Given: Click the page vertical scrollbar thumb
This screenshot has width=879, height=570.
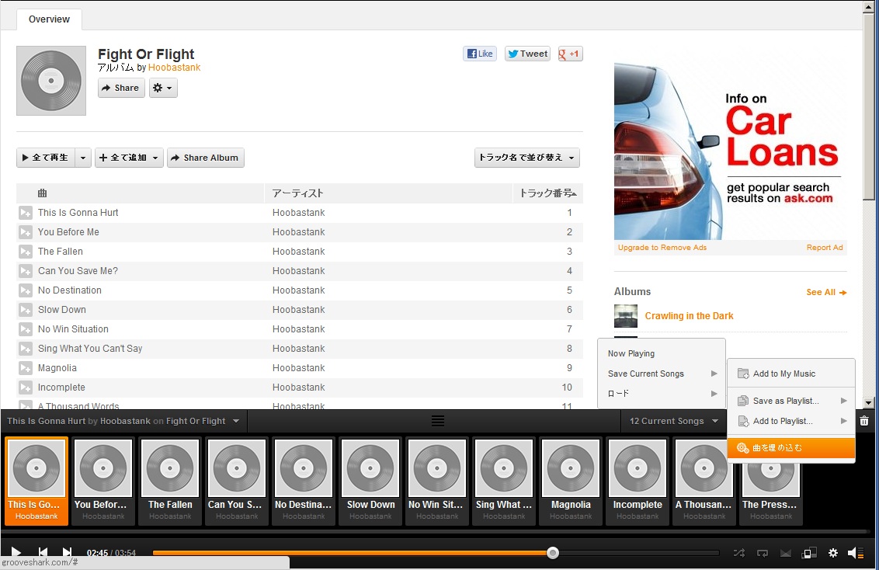Looking at the screenshot, I should 869,106.
